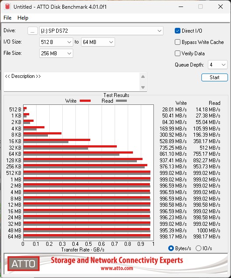The image size is (231, 278).
Task: Open the 64 MB ending I/O size dropdown
Action: (98, 42)
